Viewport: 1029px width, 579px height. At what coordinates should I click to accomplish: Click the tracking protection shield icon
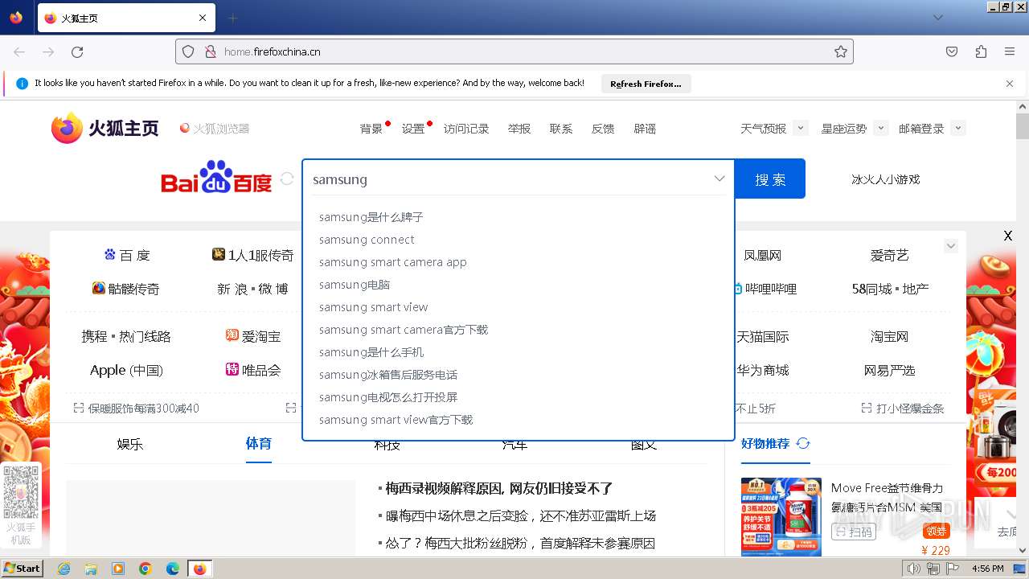click(188, 51)
